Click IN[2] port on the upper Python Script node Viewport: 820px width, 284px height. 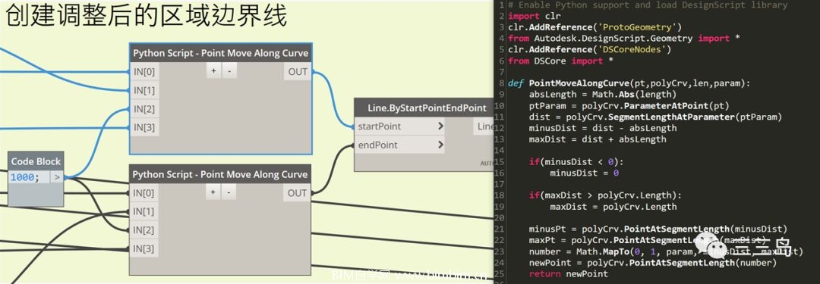click(143, 108)
